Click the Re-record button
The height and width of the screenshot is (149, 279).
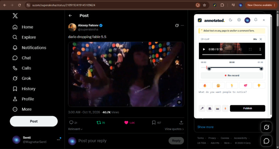pos(232,76)
